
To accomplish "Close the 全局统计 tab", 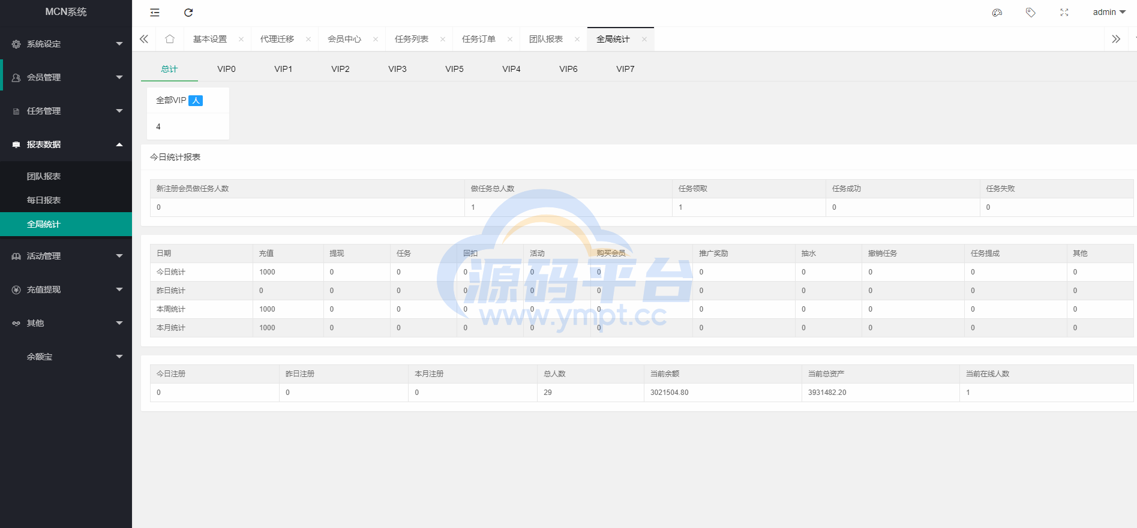I will point(644,40).
